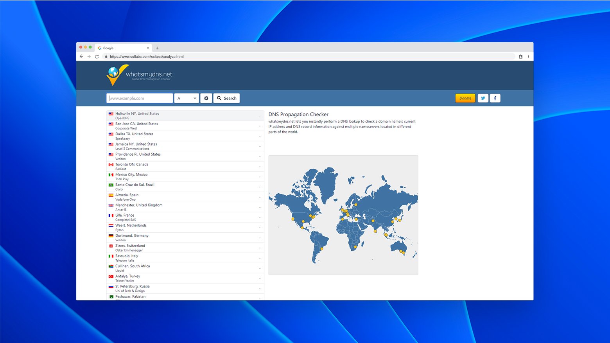
Task: Click the Twitter share icon
Action: point(483,98)
